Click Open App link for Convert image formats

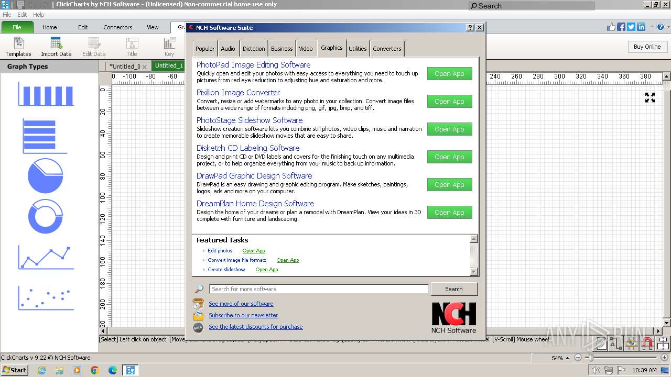click(x=288, y=260)
